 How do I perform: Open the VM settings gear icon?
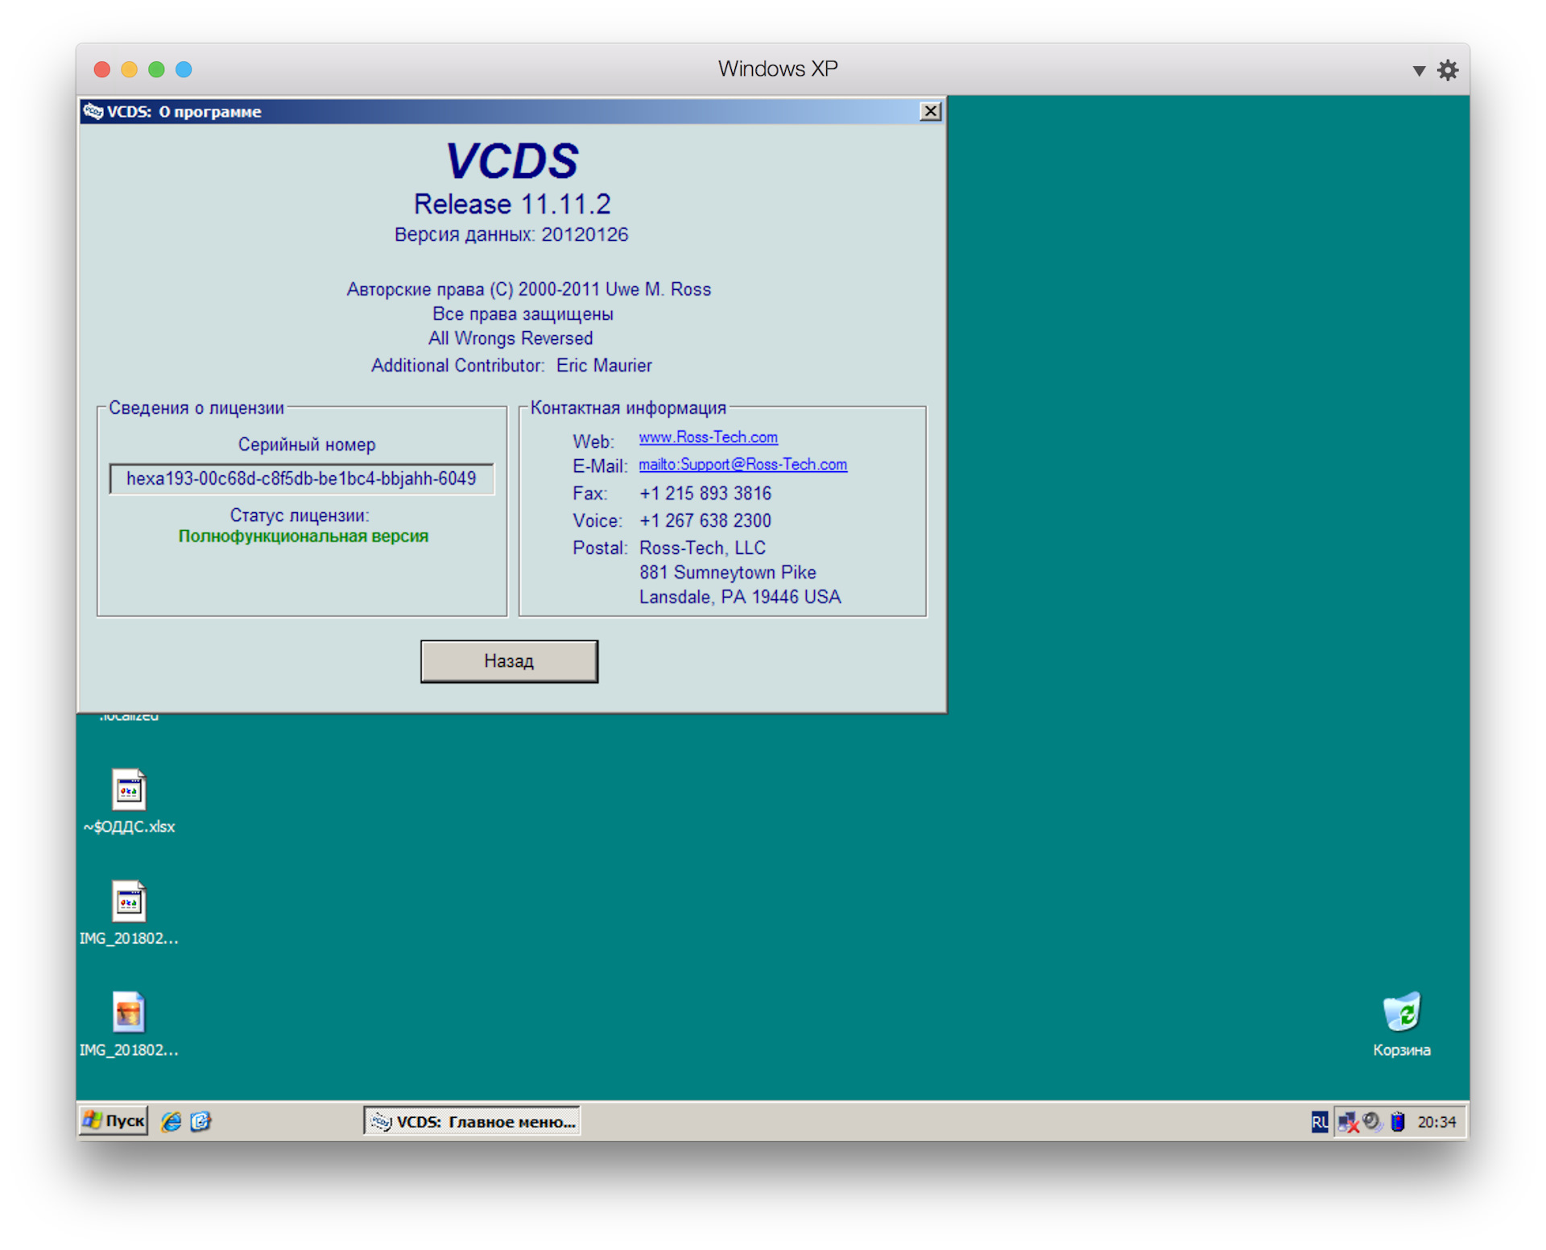pos(1448,70)
